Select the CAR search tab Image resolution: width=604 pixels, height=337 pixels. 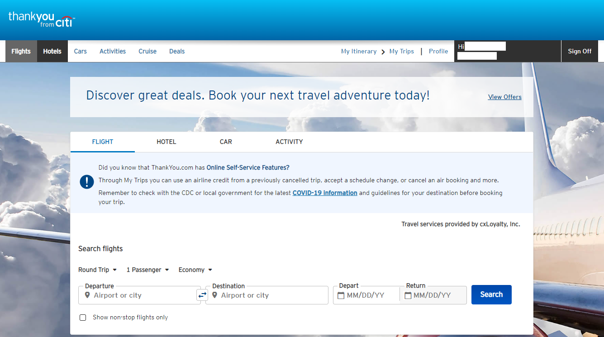(226, 142)
